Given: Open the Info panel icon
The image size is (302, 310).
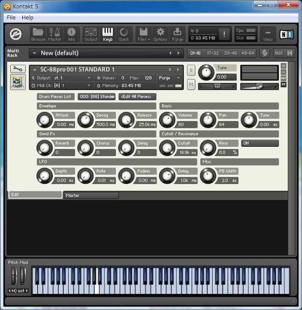Looking at the screenshot, I should tap(71, 34).
